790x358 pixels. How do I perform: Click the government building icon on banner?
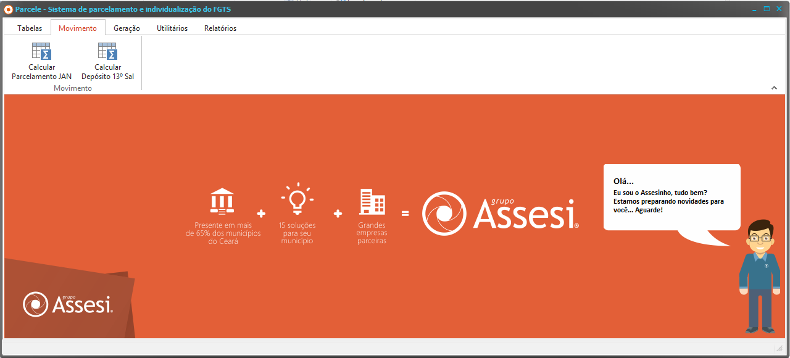tap(222, 201)
